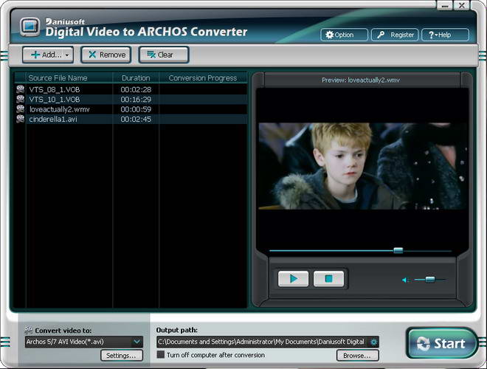Select the VTS_10_1.VOB file row
The height and width of the screenshot is (369, 487).
[131, 100]
